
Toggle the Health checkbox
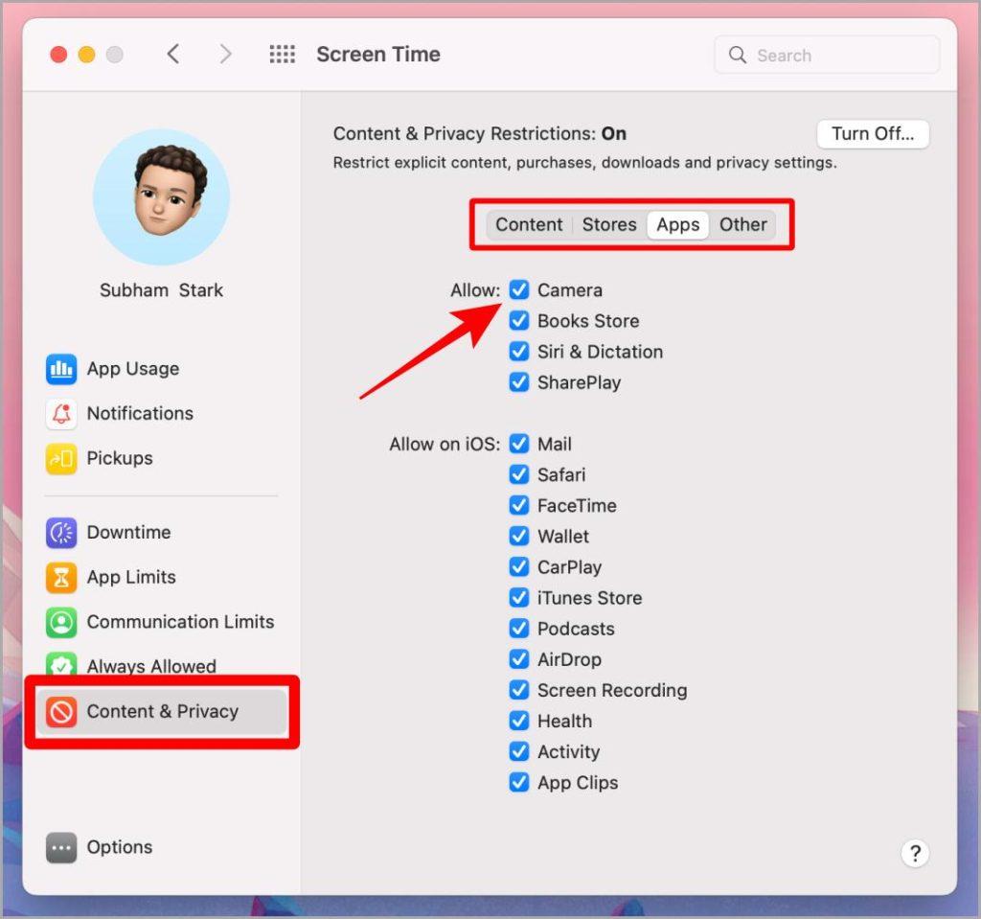point(518,721)
